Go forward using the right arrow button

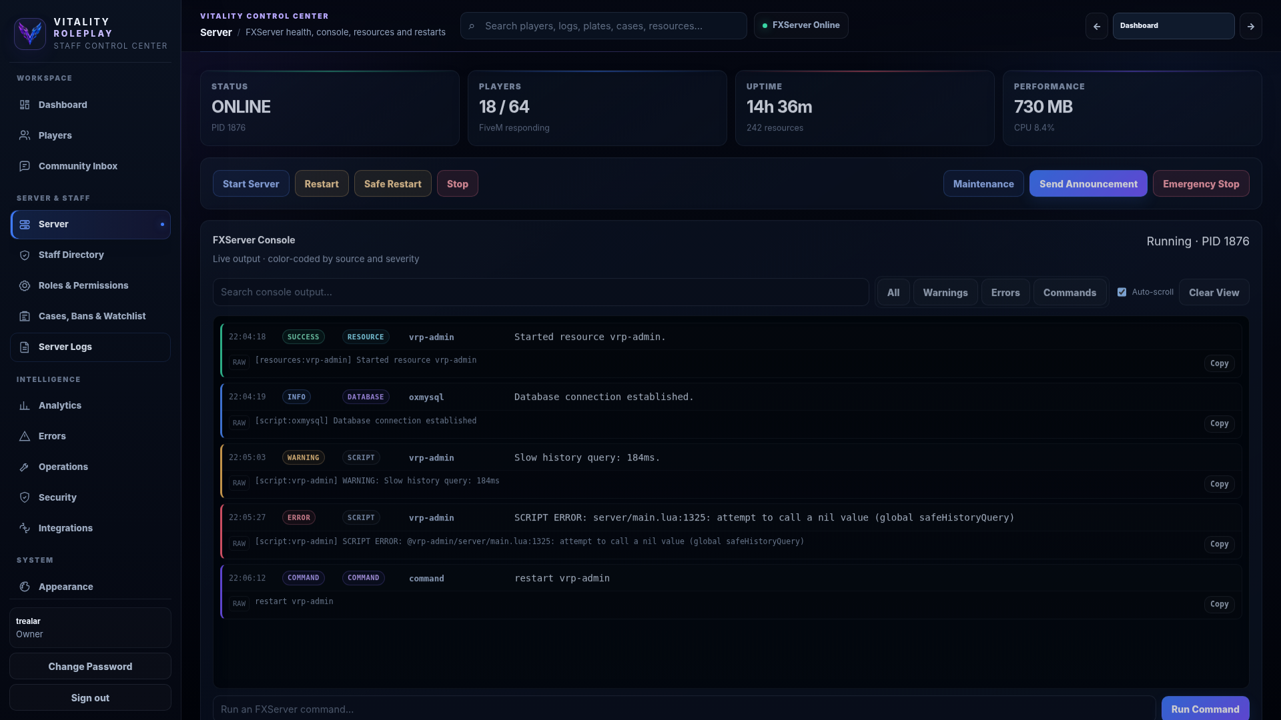click(1251, 26)
